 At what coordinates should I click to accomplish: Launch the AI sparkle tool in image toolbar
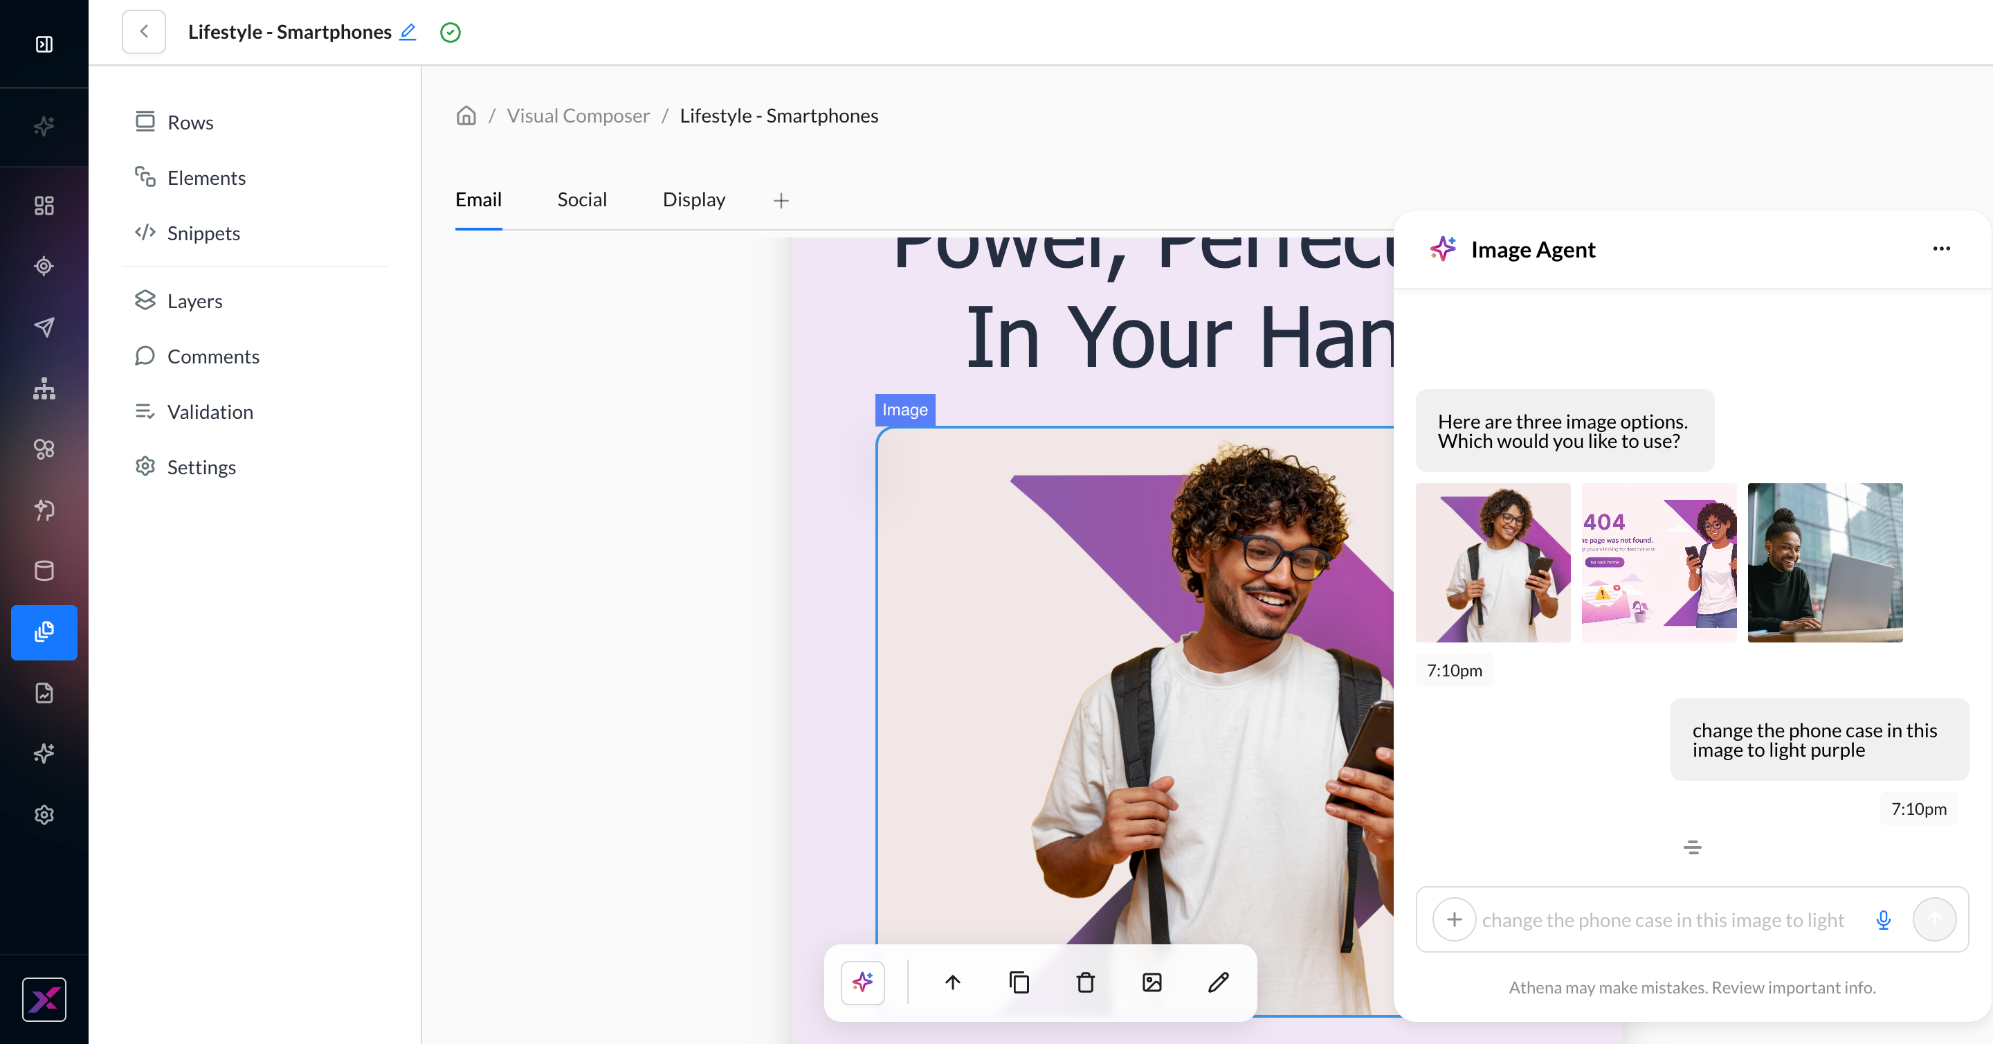tap(863, 983)
